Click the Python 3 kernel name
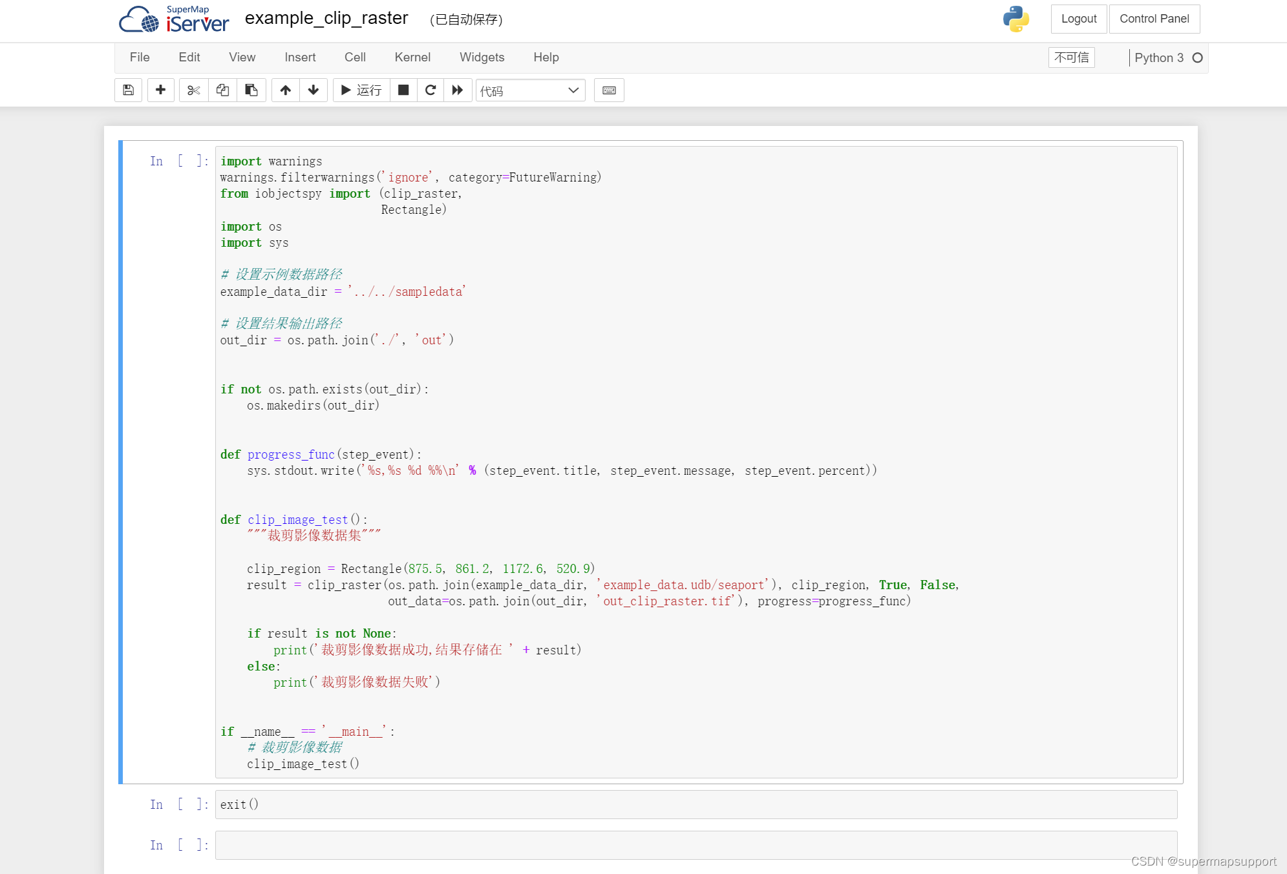The image size is (1287, 874). pos(1159,58)
